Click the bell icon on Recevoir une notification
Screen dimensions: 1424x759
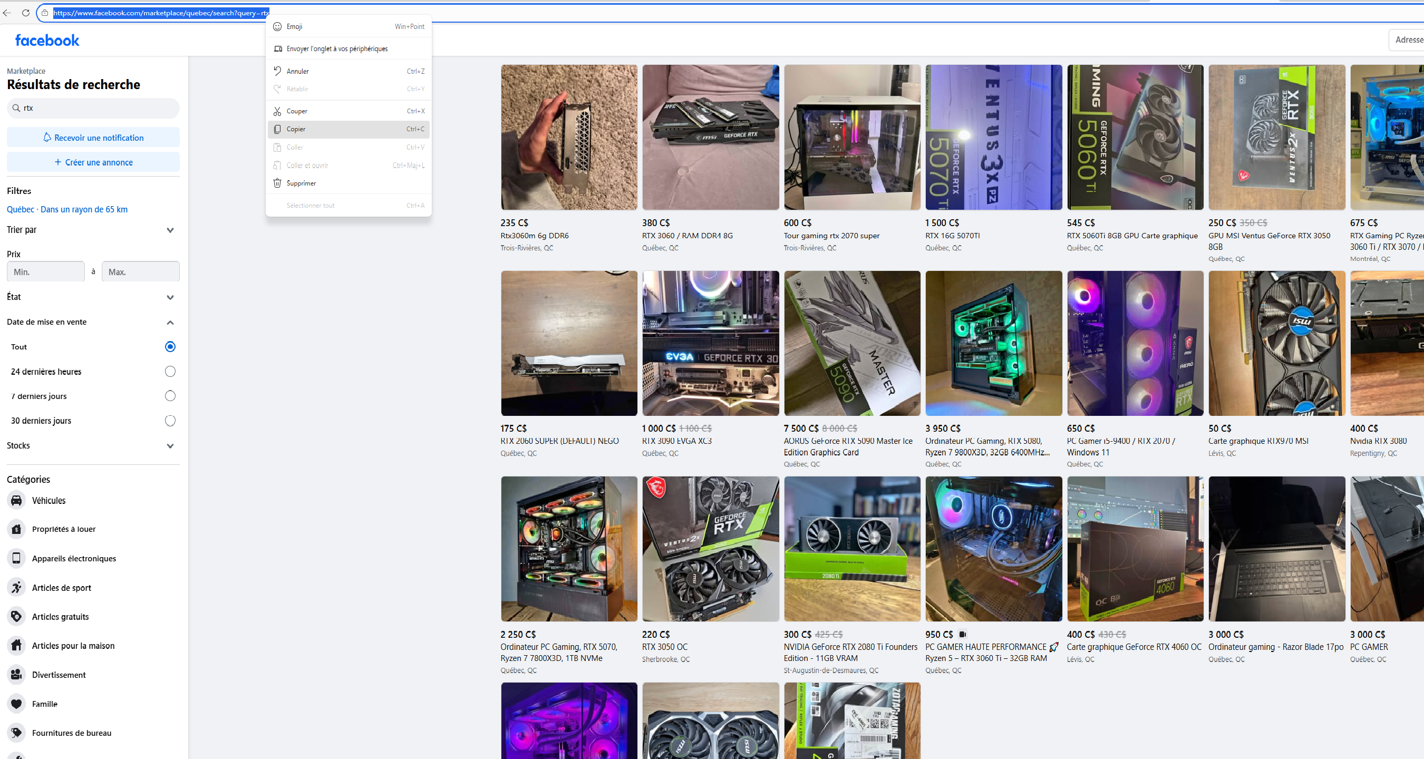click(x=47, y=137)
